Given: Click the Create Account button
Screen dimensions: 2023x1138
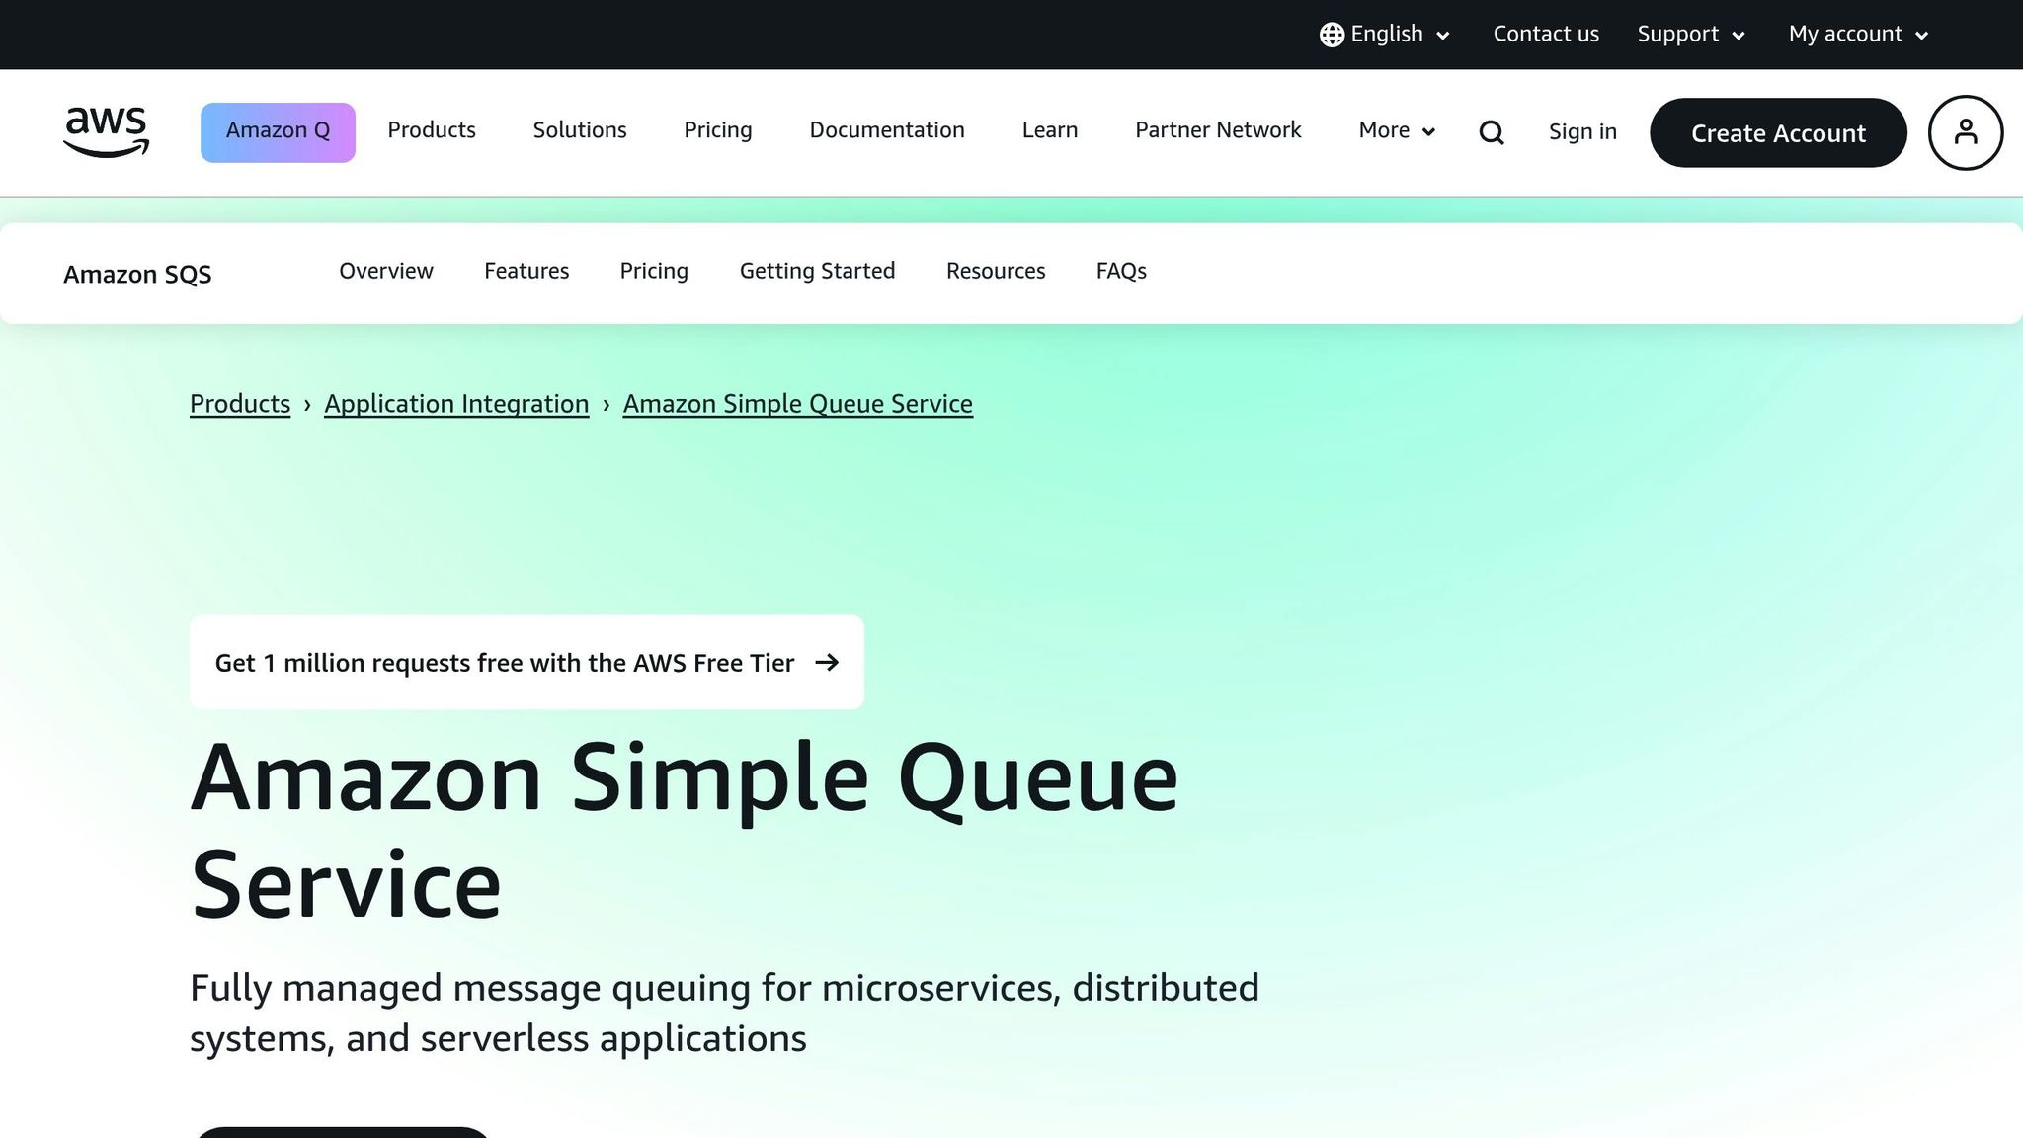Looking at the screenshot, I should pos(1778,132).
